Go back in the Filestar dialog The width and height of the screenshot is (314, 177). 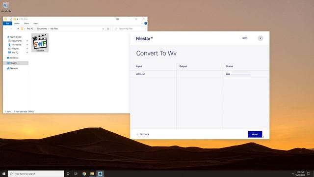[x=143, y=134]
